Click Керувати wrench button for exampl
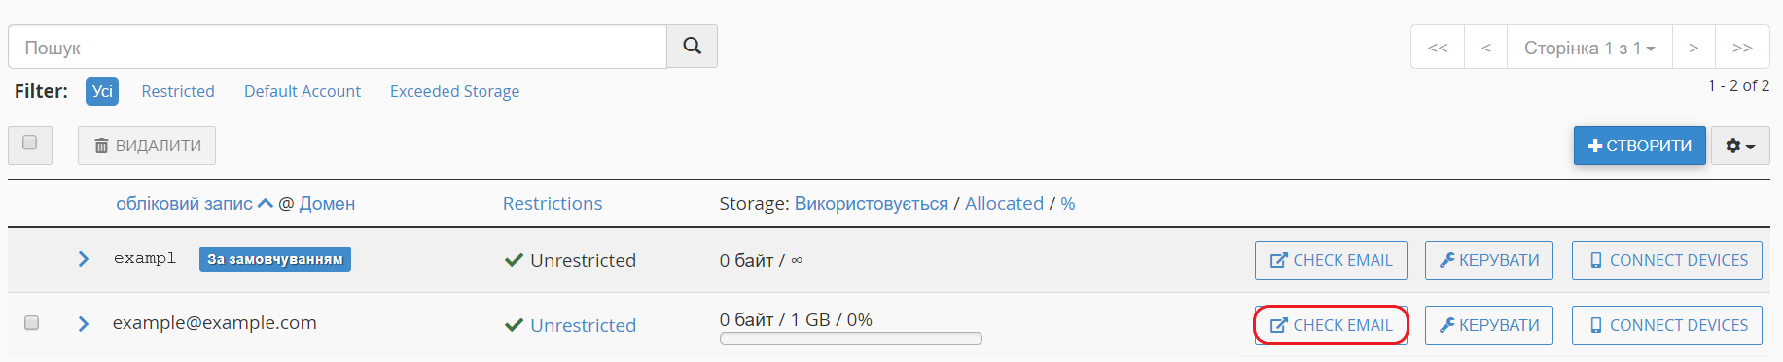The image size is (1783, 362). point(1489,260)
